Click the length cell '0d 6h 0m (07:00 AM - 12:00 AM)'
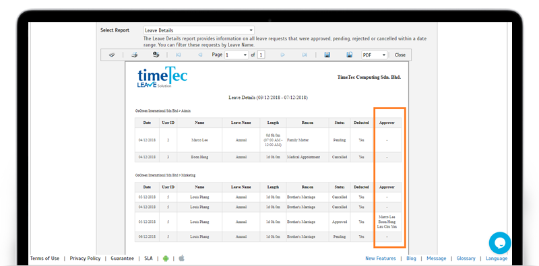This screenshot has height=266, width=539. (273, 140)
